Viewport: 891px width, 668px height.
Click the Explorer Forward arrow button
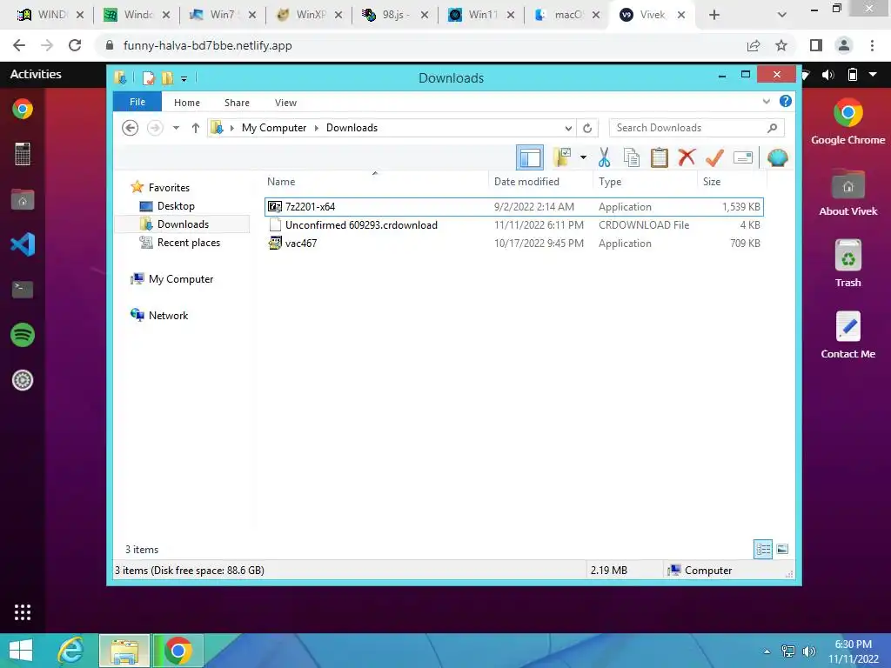pos(155,128)
